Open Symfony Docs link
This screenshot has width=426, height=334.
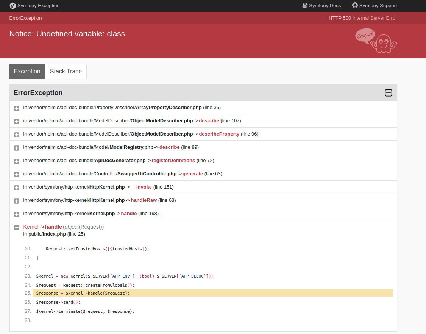321,5
